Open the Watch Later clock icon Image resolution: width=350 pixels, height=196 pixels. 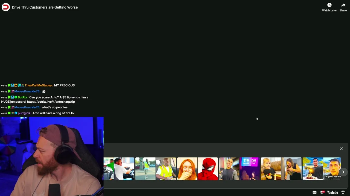329,5
